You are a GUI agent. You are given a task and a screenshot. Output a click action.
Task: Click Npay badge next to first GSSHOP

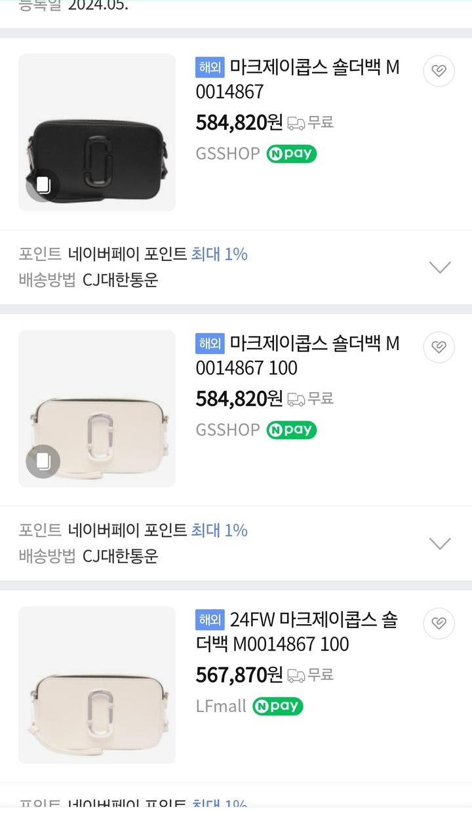coord(291,154)
